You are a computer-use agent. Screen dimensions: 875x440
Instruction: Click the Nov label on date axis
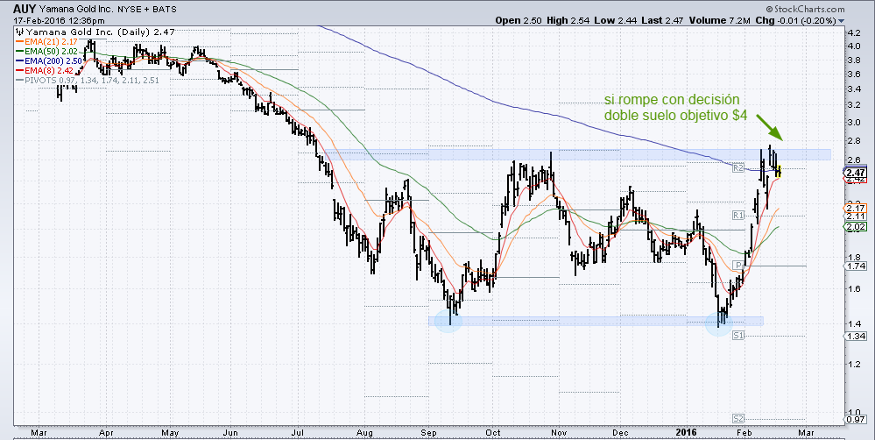[x=559, y=433]
